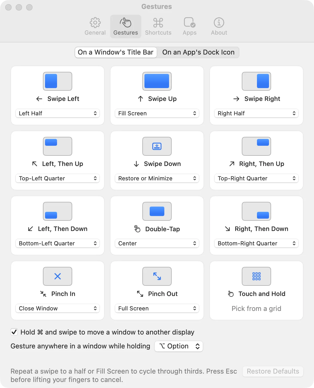The height and width of the screenshot is (388, 314).
Task: Click the left arrow beside Swipe Left
Action: pyautogui.click(x=39, y=99)
